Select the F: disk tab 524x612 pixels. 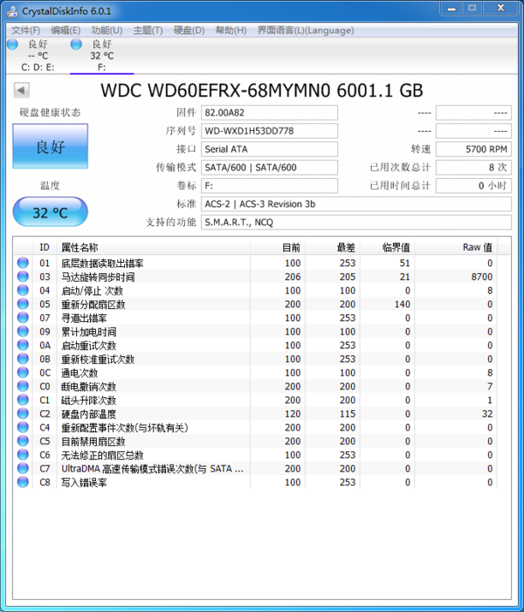click(102, 56)
